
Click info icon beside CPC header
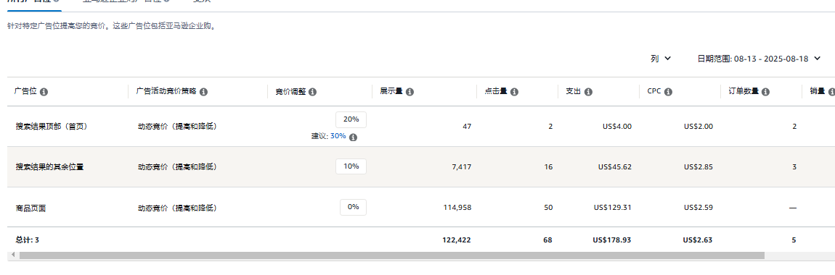pyautogui.click(x=668, y=92)
